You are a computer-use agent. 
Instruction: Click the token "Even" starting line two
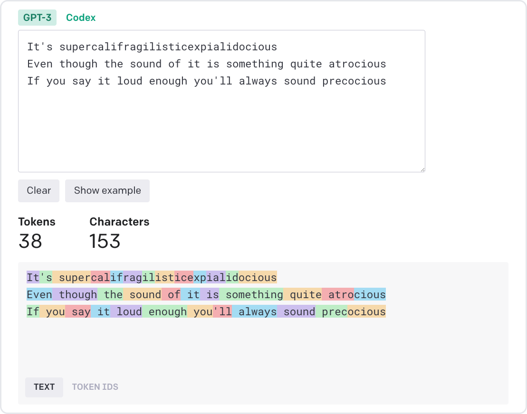[x=38, y=294]
